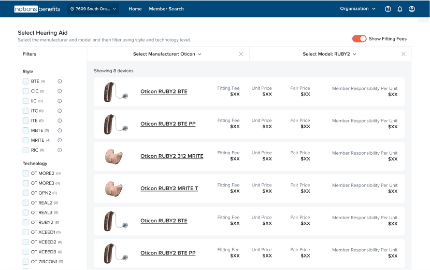Check the IIC style filter

(x=26, y=101)
